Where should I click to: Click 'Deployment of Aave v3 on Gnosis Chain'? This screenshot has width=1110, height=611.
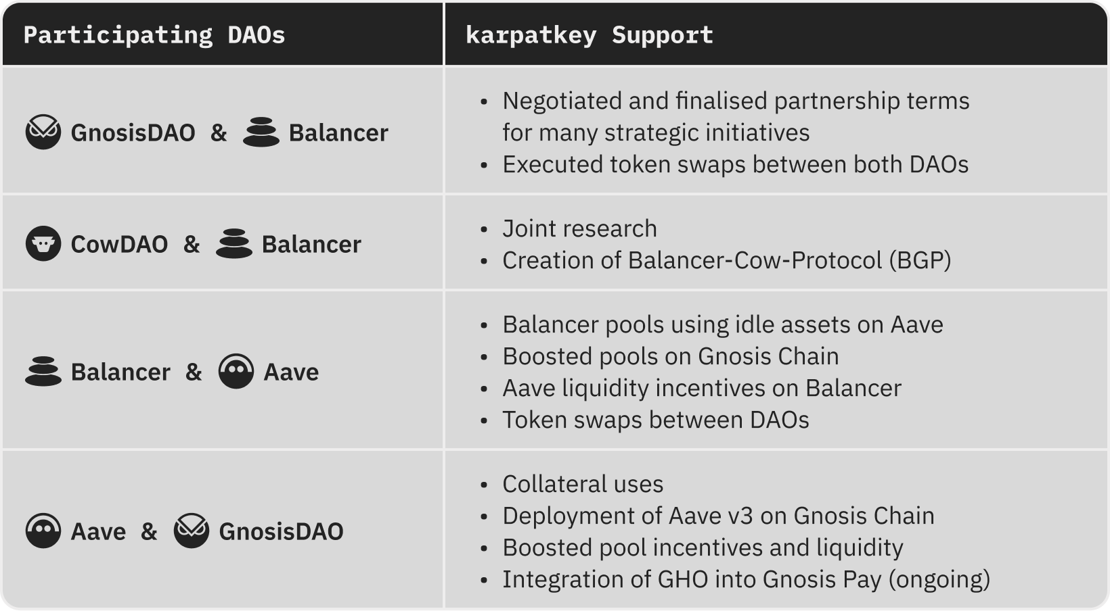pos(718,516)
